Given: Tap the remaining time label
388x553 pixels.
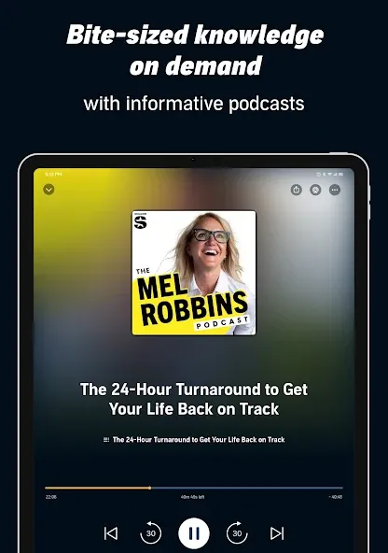Looking at the screenshot, I should pyautogui.click(x=336, y=497).
